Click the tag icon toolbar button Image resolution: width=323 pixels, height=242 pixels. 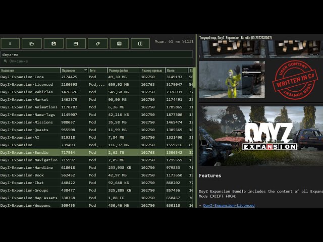[97, 44]
